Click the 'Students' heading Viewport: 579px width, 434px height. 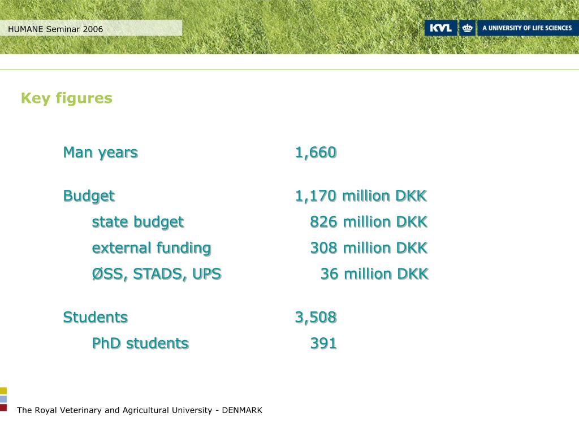95,318
